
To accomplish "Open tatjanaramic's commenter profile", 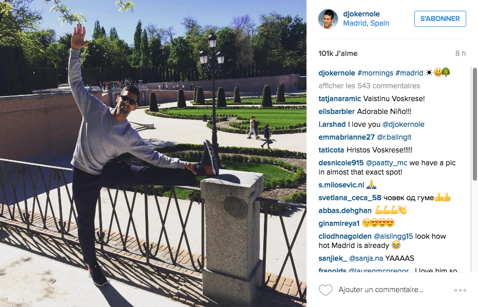I will (x=339, y=99).
